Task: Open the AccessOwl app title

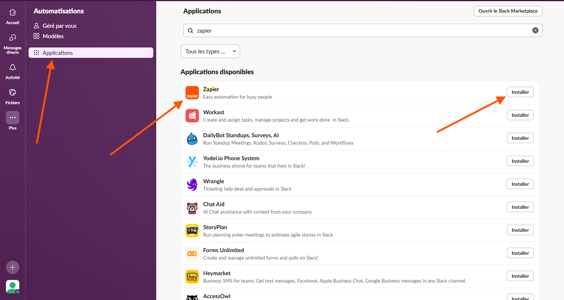Action: (x=217, y=296)
